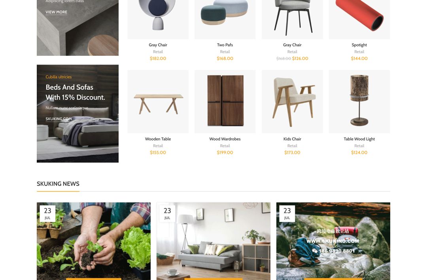This screenshot has width=427, height=280.
Task: Open the Wood Wardrobes product image
Action: tap(225, 102)
